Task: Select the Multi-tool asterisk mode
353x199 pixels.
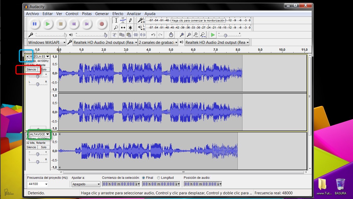Action: pos(130,27)
